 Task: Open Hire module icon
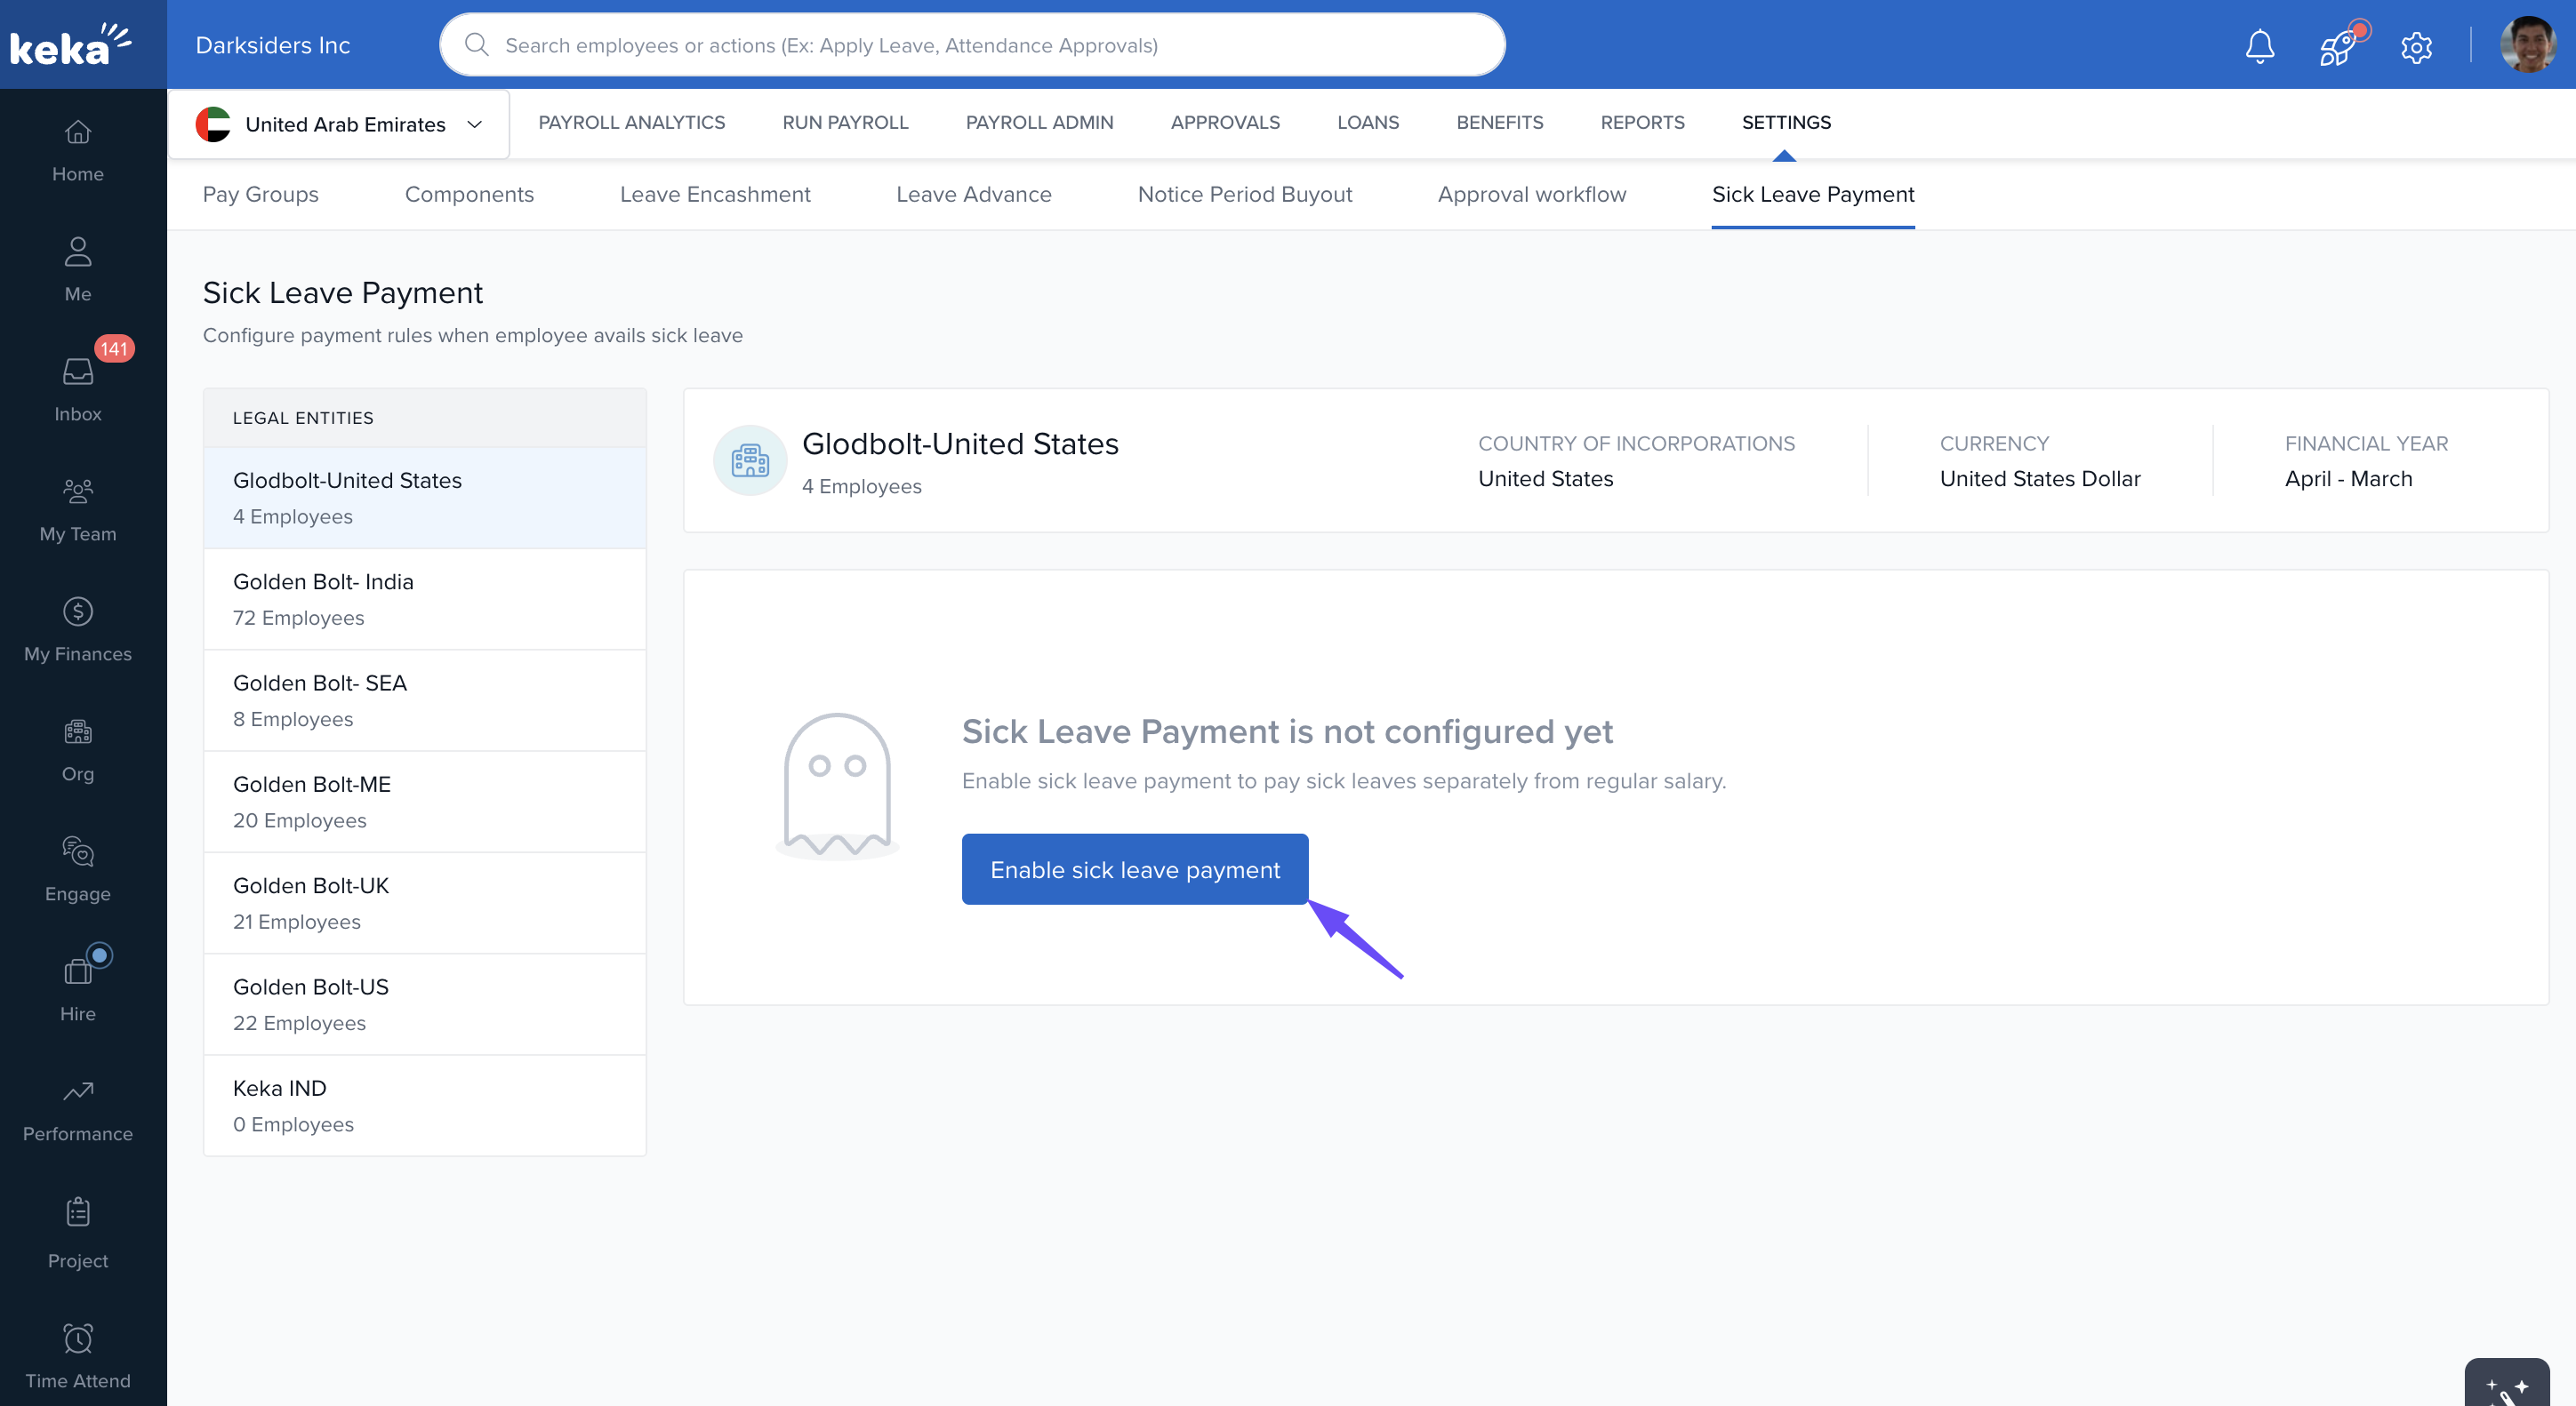point(78,987)
